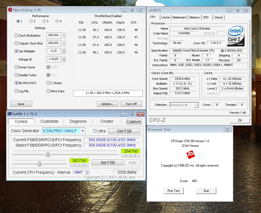Click the red ZD logo in Processor Test
The height and width of the screenshot is (213, 261).
tap(190, 155)
